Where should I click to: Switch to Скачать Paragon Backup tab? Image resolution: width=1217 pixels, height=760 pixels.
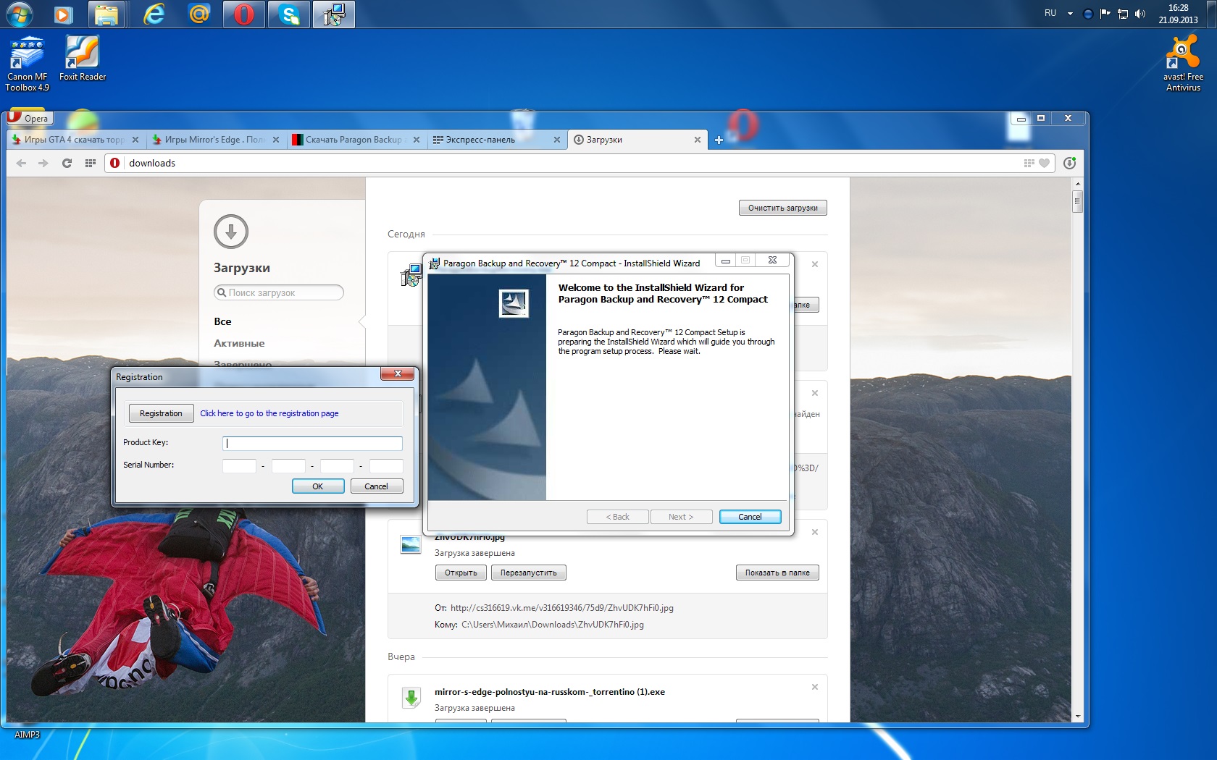(x=353, y=140)
